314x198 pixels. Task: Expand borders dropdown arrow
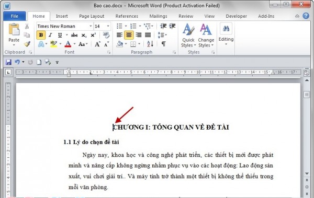click(139, 44)
